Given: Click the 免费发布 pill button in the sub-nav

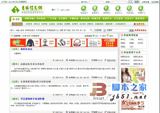Looking at the screenshot, I should point(139,24).
